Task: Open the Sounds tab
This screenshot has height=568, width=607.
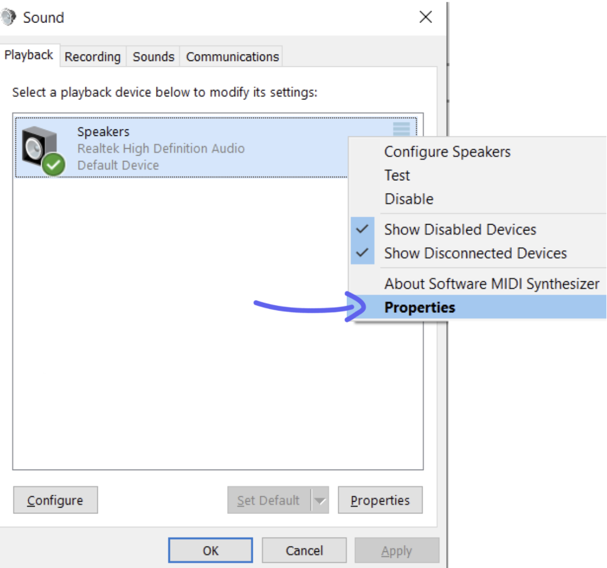Action: click(153, 57)
